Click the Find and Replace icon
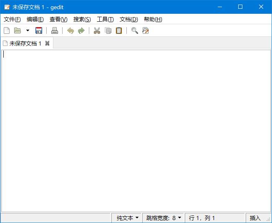The width and height of the screenshot is (272, 223). pyautogui.click(x=145, y=30)
